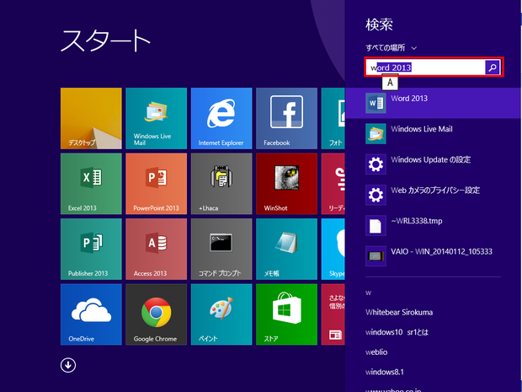Launch the Publisher 2013 tile
The height and width of the screenshot is (392, 522).
coord(91,249)
